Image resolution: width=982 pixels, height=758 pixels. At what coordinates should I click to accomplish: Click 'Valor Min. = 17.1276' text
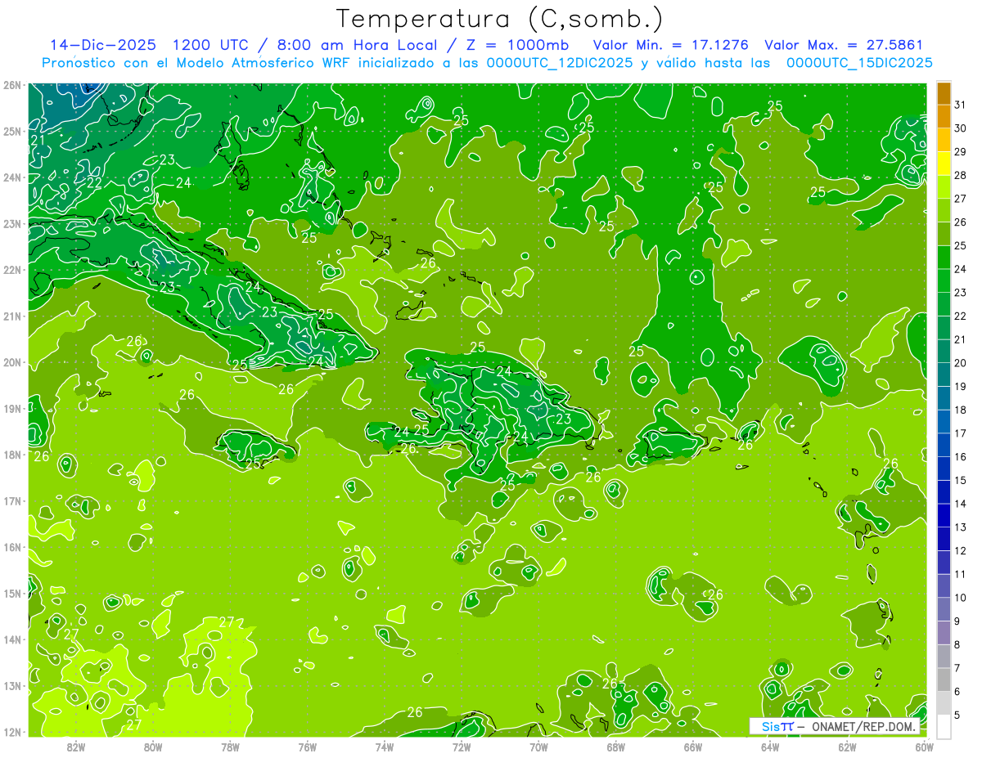671,45
